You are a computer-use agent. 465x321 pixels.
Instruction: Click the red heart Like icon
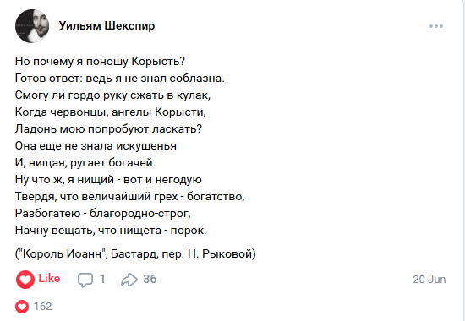25,280
